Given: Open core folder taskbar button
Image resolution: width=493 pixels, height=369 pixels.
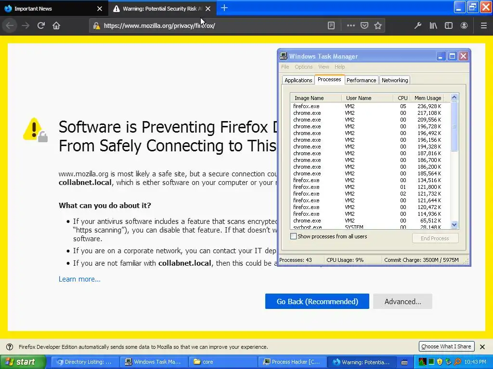Looking at the screenshot, I should click(223, 362).
